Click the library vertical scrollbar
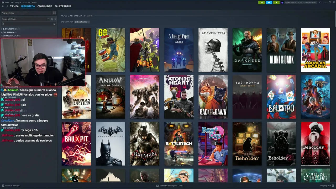The height and width of the screenshot is (189, 336). click(x=335, y=18)
